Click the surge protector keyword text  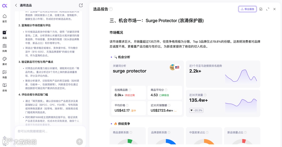(x=130, y=71)
